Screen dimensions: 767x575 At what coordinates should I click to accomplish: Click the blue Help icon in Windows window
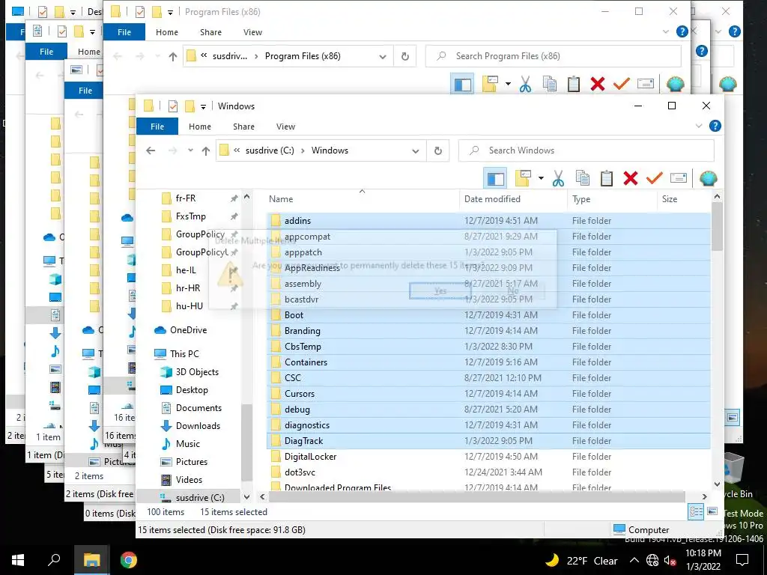pyautogui.click(x=715, y=126)
